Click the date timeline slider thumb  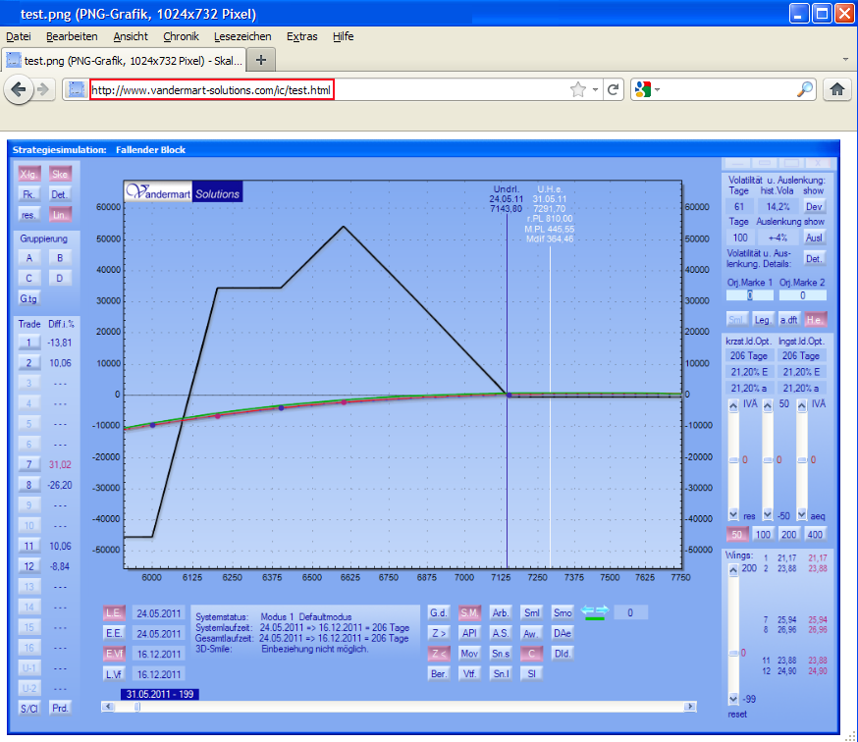[x=136, y=707]
